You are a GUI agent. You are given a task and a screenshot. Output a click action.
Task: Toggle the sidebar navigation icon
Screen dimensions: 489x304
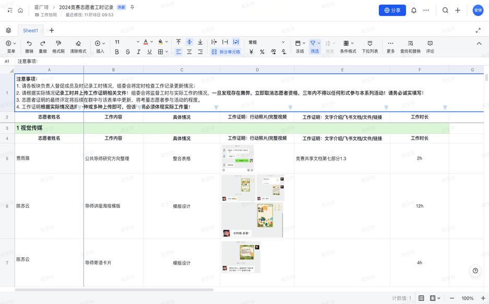[10, 10]
